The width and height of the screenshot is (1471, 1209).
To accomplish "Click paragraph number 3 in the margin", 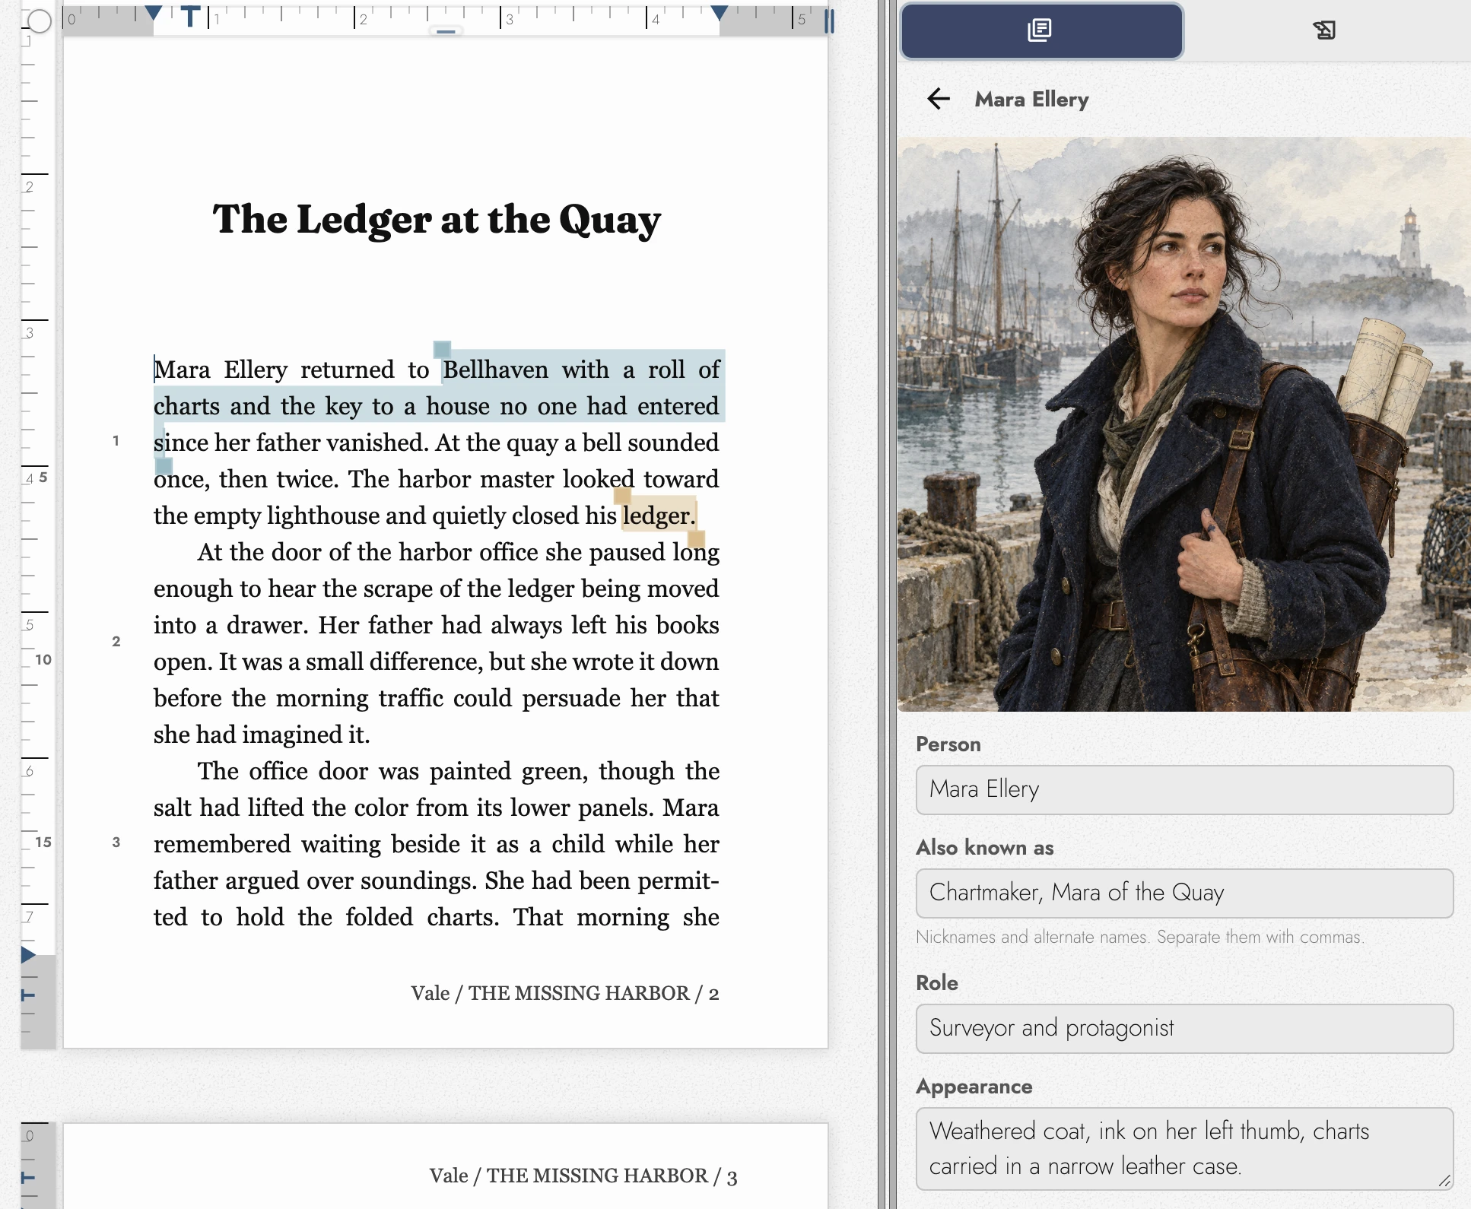I will click(116, 842).
